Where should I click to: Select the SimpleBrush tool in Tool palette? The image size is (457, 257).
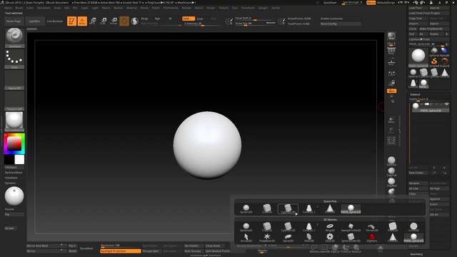(x=434, y=62)
